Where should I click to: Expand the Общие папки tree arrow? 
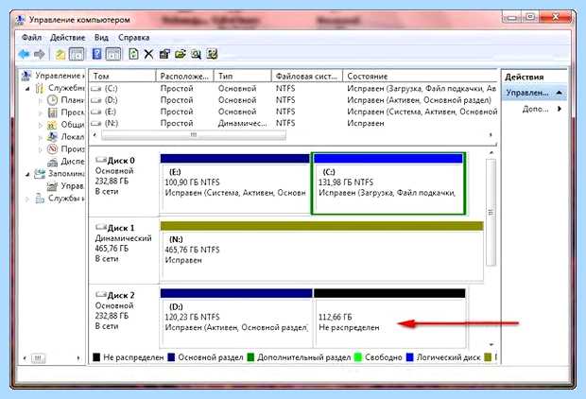tap(41, 125)
